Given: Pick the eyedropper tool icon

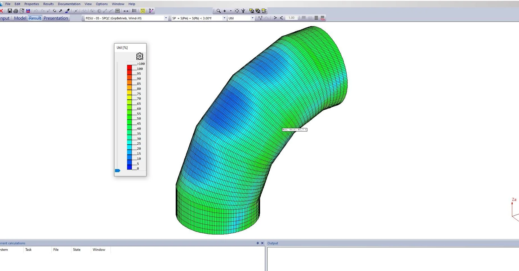Looking at the screenshot, I should [67, 11].
